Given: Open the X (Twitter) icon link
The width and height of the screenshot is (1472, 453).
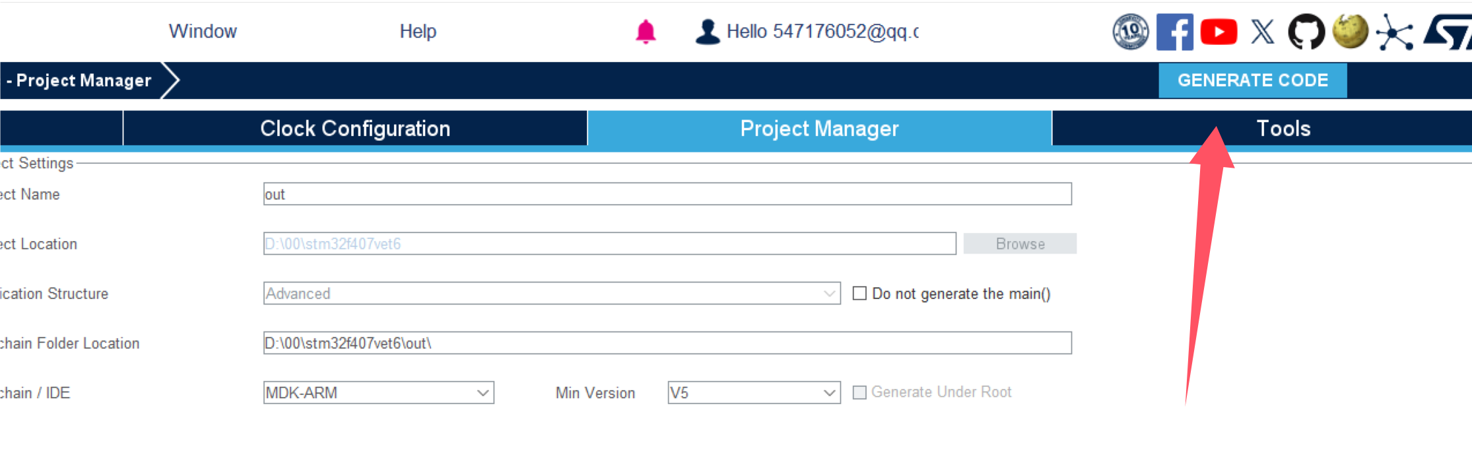Looking at the screenshot, I should [x=1263, y=32].
